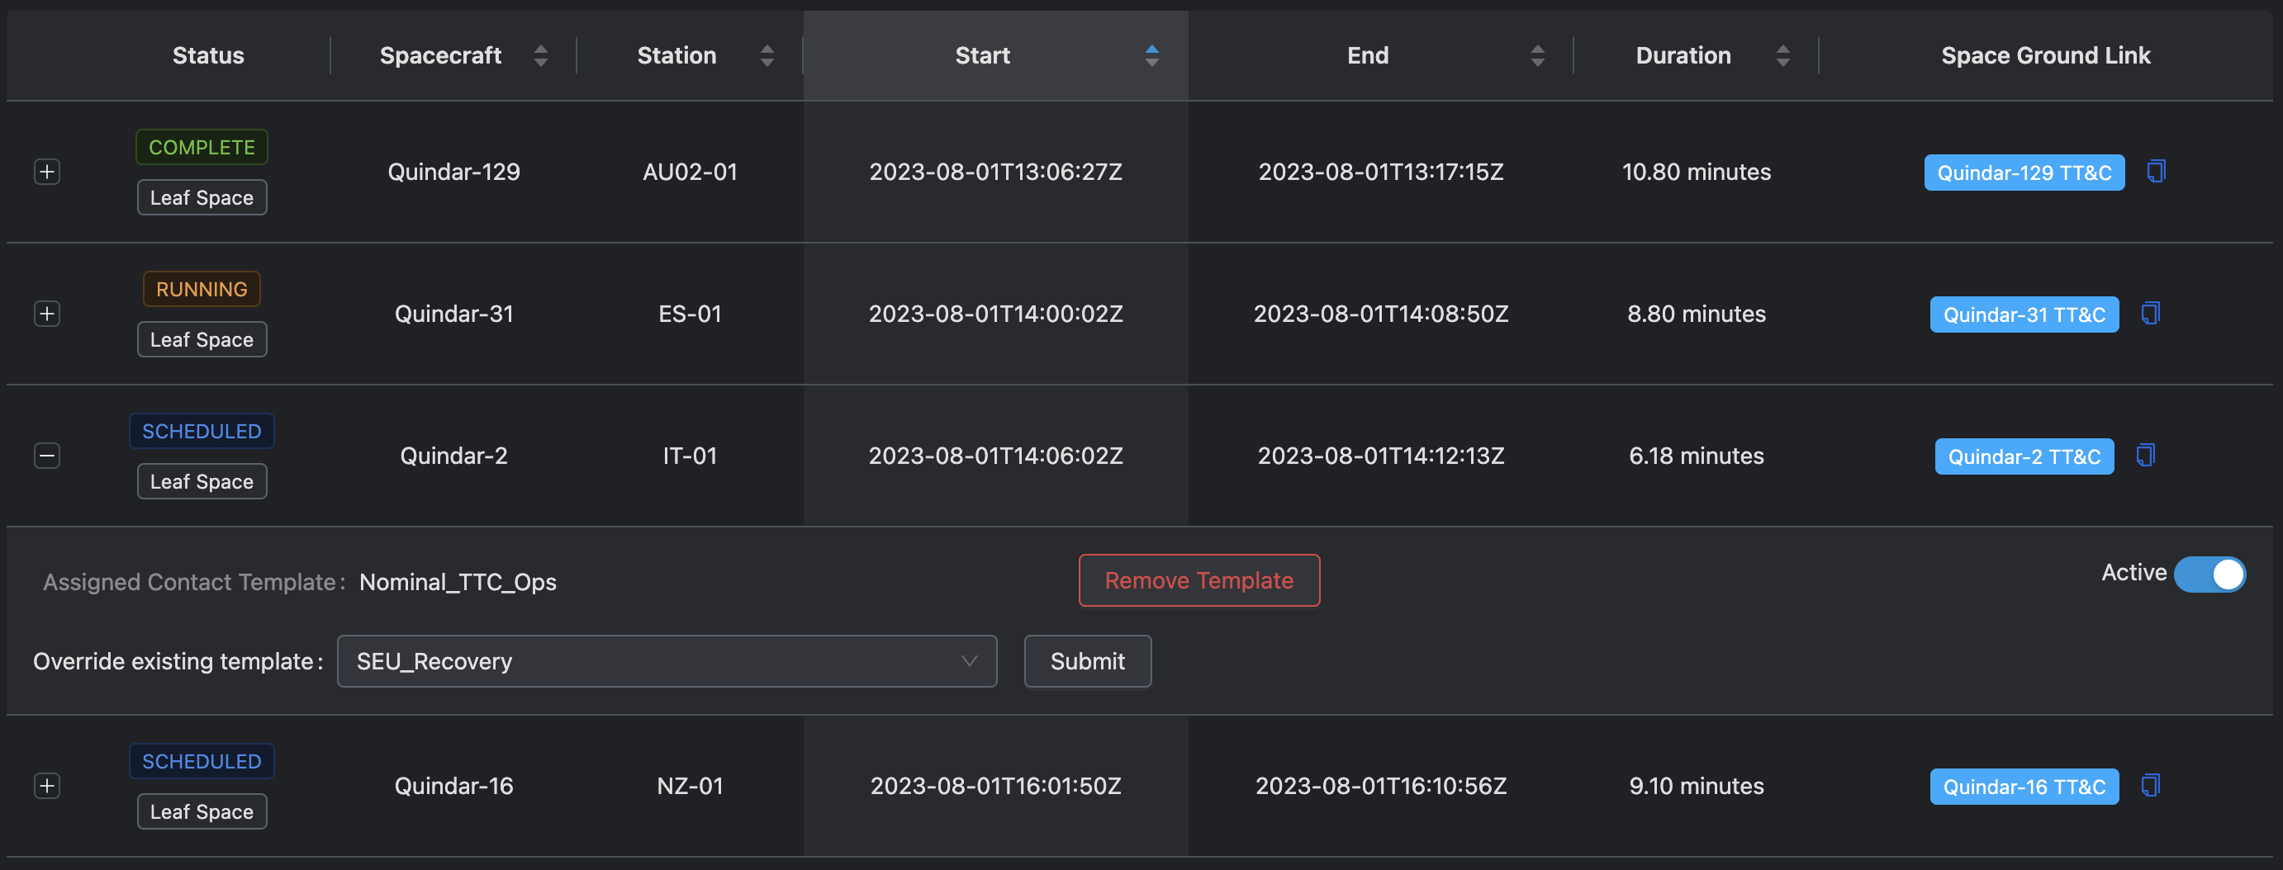Copy the Quindar-31 TT&C link
Screen dimensions: 2283x870
point(2150,313)
